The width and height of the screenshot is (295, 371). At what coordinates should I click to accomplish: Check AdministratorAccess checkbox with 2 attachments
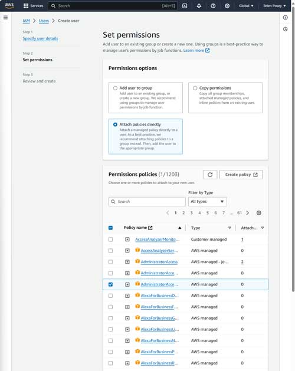[110, 262]
